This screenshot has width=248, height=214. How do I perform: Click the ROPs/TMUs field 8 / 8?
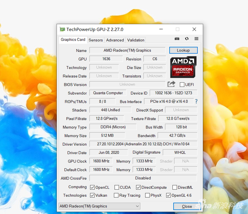click(102, 101)
